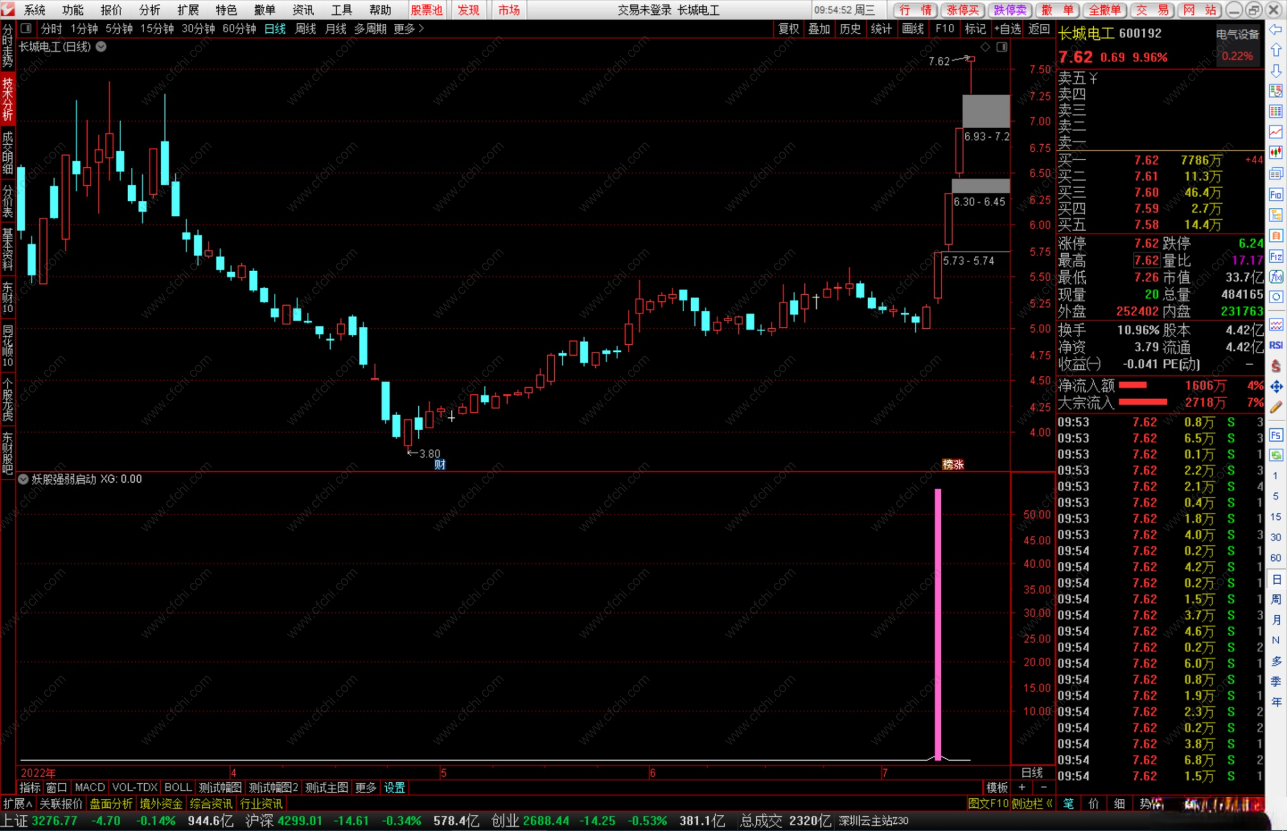Click the gray 6.93-7.2 gap box on chart
The image size is (1287, 831).
pyautogui.click(x=986, y=111)
